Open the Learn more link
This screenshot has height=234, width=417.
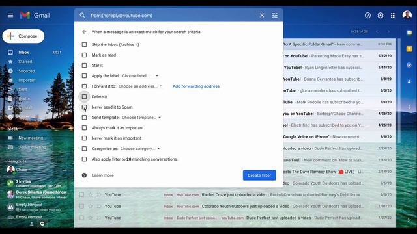103,175
